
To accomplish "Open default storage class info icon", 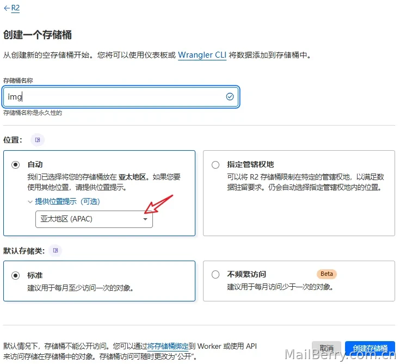I will (56, 250).
